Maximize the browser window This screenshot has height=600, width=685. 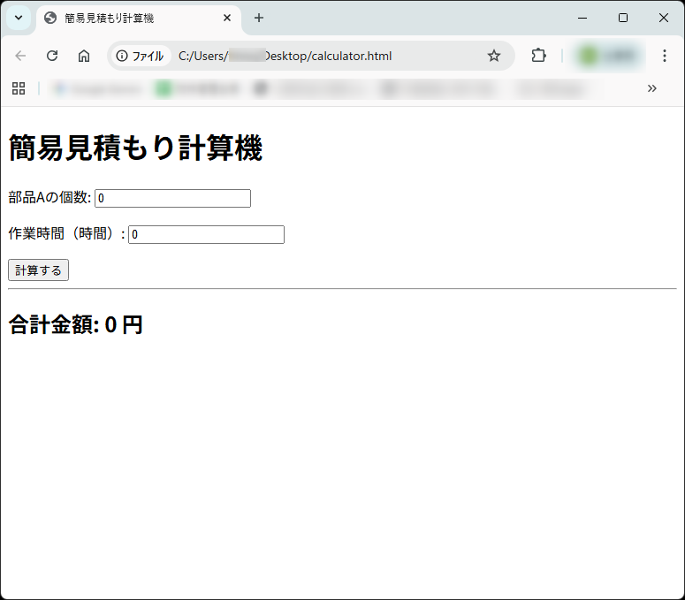click(x=623, y=18)
